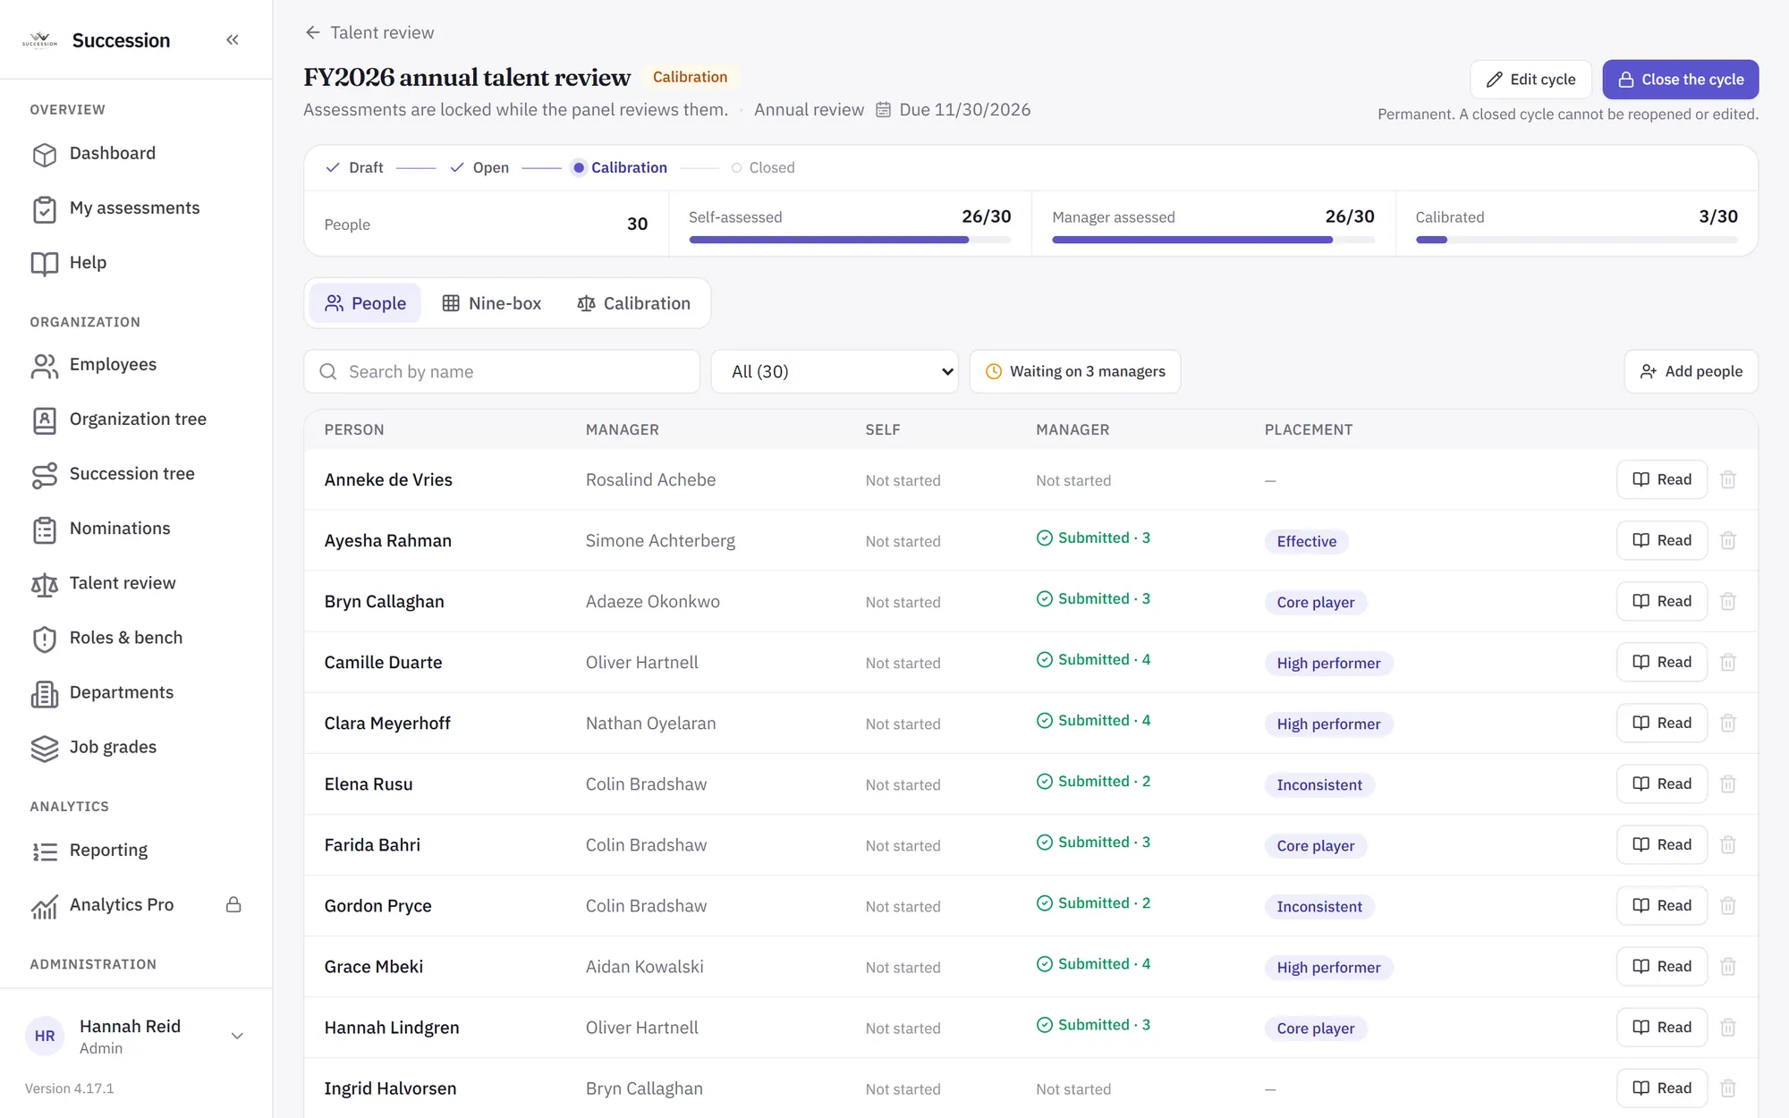Delete Anneke de Vries row trash icon
Viewport: 1789px width, 1118px height.
coord(1728,479)
